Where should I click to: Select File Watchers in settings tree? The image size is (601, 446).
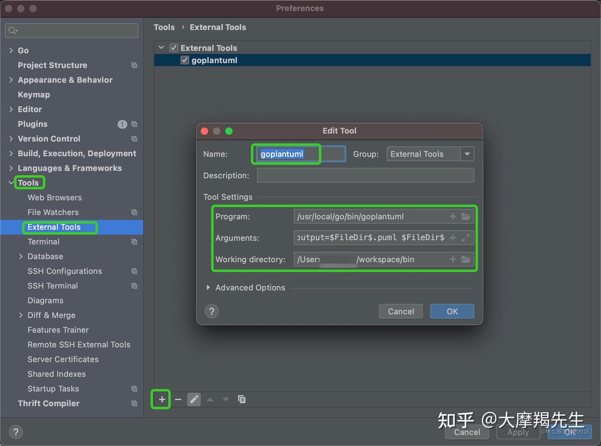[x=53, y=212]
